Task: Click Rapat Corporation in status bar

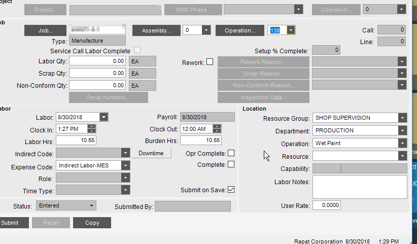Action: pos(319,241)
